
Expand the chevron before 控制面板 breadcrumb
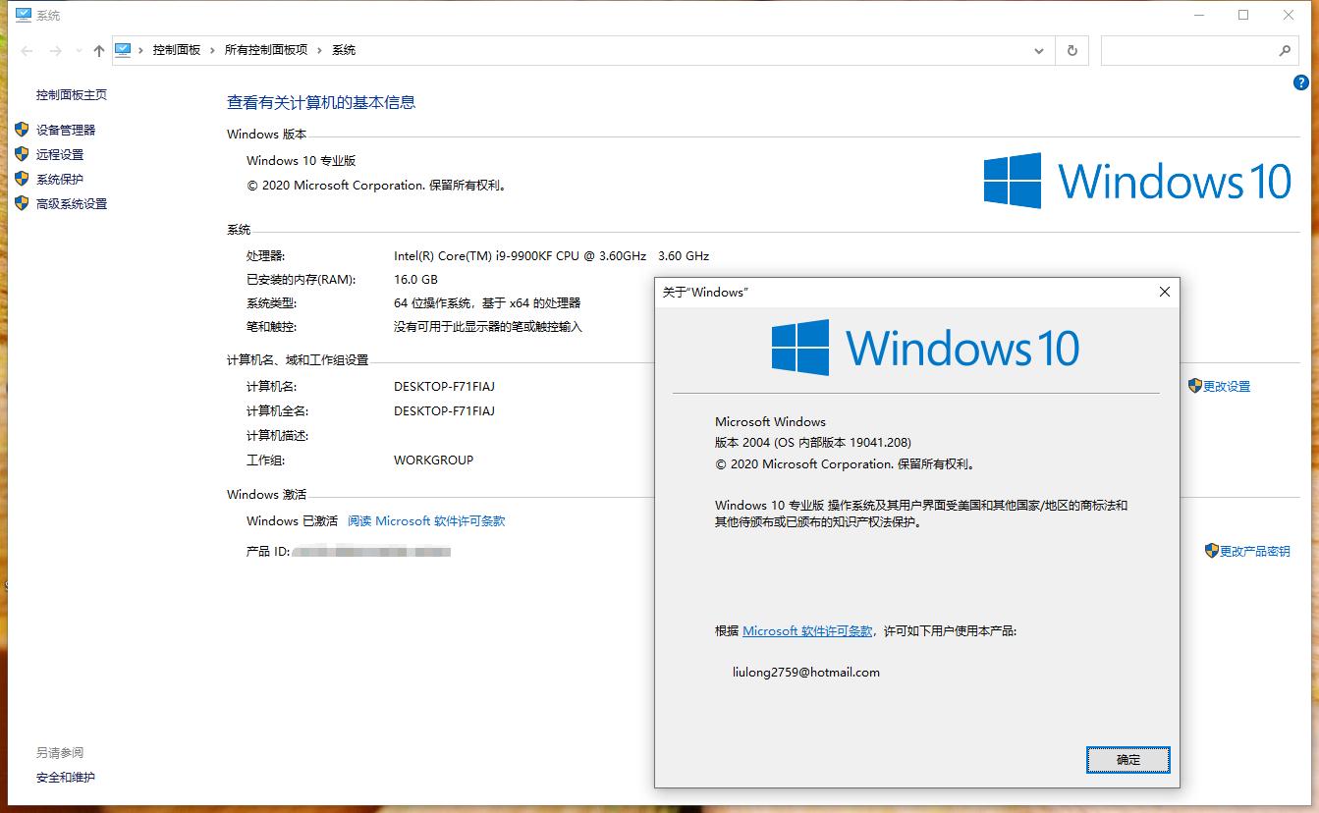click(x=141, y=50)
